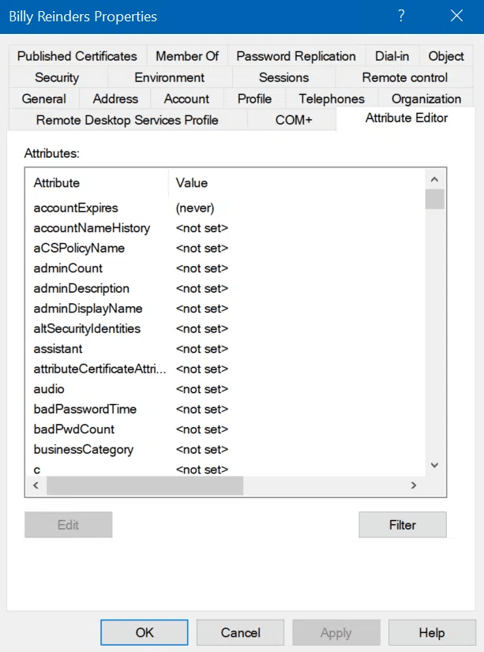
Task: Select the Published Certificates tab
Action: coord(77,56)
